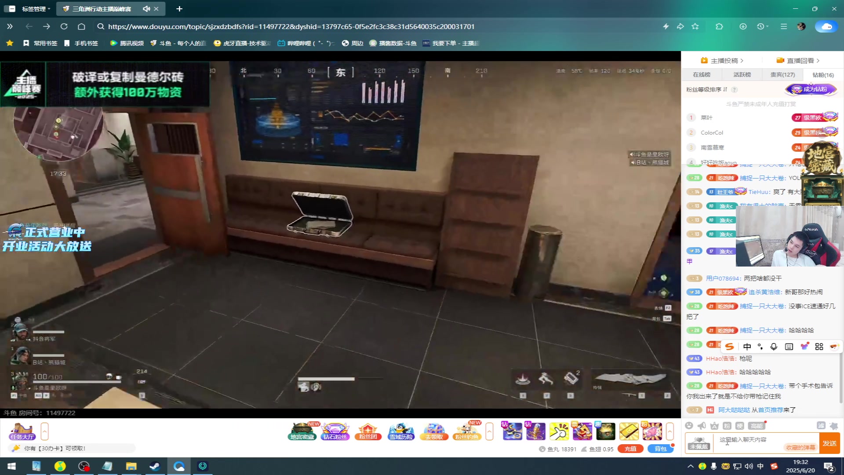Screen dimensions: 844x475
Task: Click the emoji smiley icon above chat input
Action: click(689, 425)
